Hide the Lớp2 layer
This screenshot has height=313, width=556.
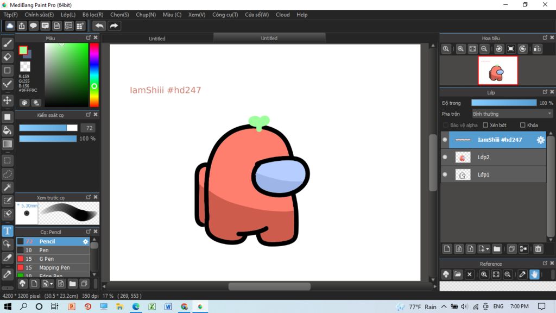[445, 157]
